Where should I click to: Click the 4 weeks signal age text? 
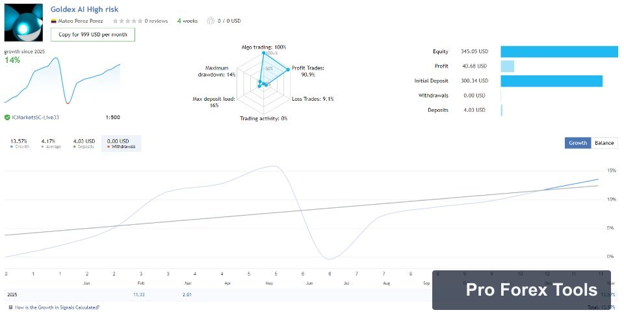(x=187, y=21)
